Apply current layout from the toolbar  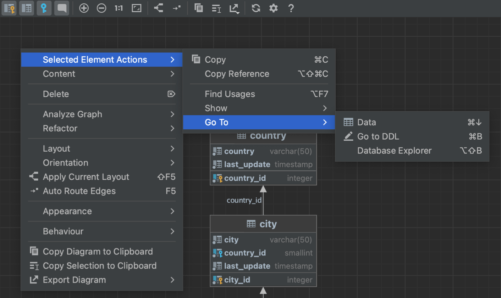[x=158, y=8]
